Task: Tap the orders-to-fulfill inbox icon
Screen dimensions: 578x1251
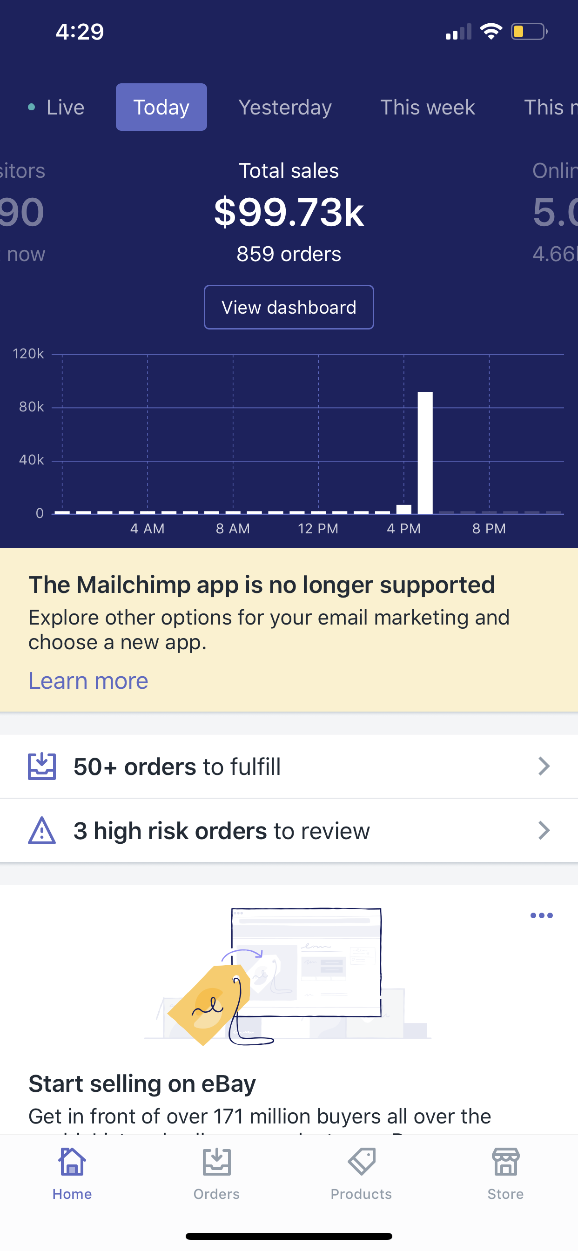Action: click(x=42, y=767)
